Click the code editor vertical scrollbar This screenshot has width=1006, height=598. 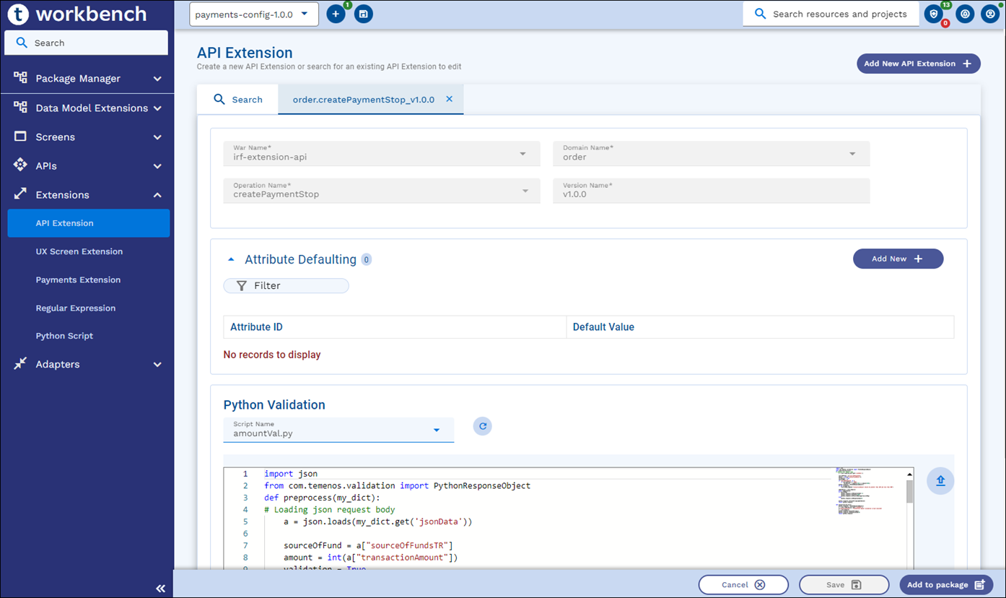coord(909,493)
